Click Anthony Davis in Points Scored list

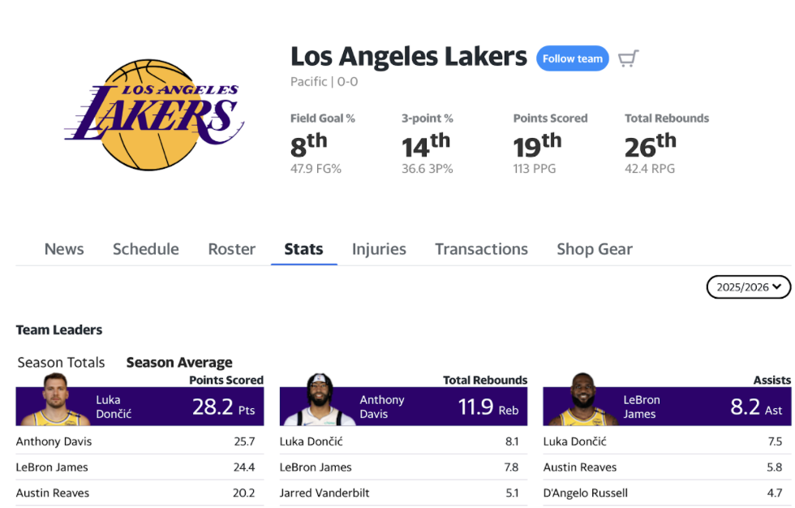click(x=54, y=441)
